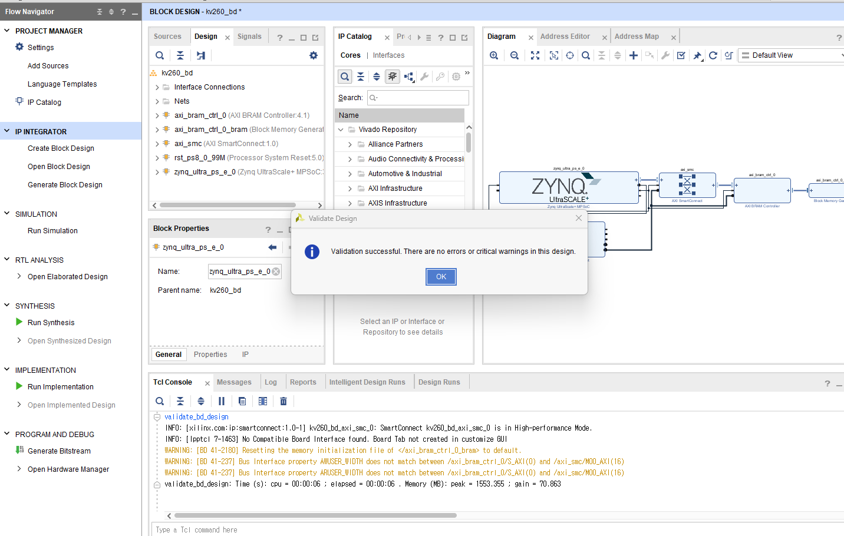Screen dimensions: 844x536
Task: Expand rst_ps8_0_99M tree node
Action: [x=157, y=158]
